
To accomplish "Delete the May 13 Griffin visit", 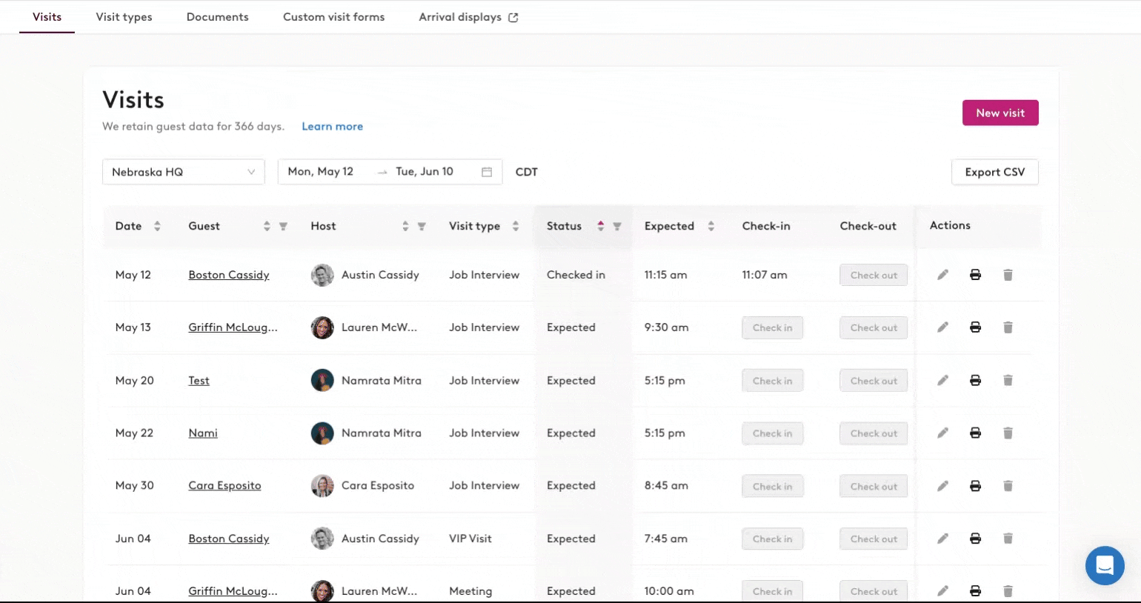I will click(1008, 327).
